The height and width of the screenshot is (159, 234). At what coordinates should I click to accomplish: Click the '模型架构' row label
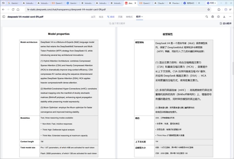139,43
